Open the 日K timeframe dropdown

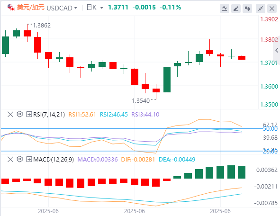point(95,8)
